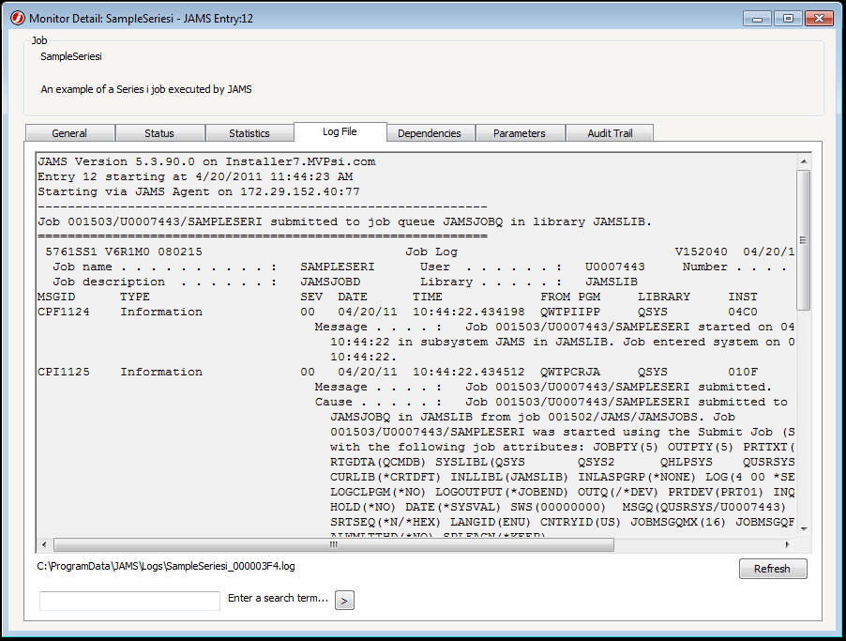This screenshot has width=846, height=641.
Task: Click the job name SampleSeriesi
Action: click(71, 56)
